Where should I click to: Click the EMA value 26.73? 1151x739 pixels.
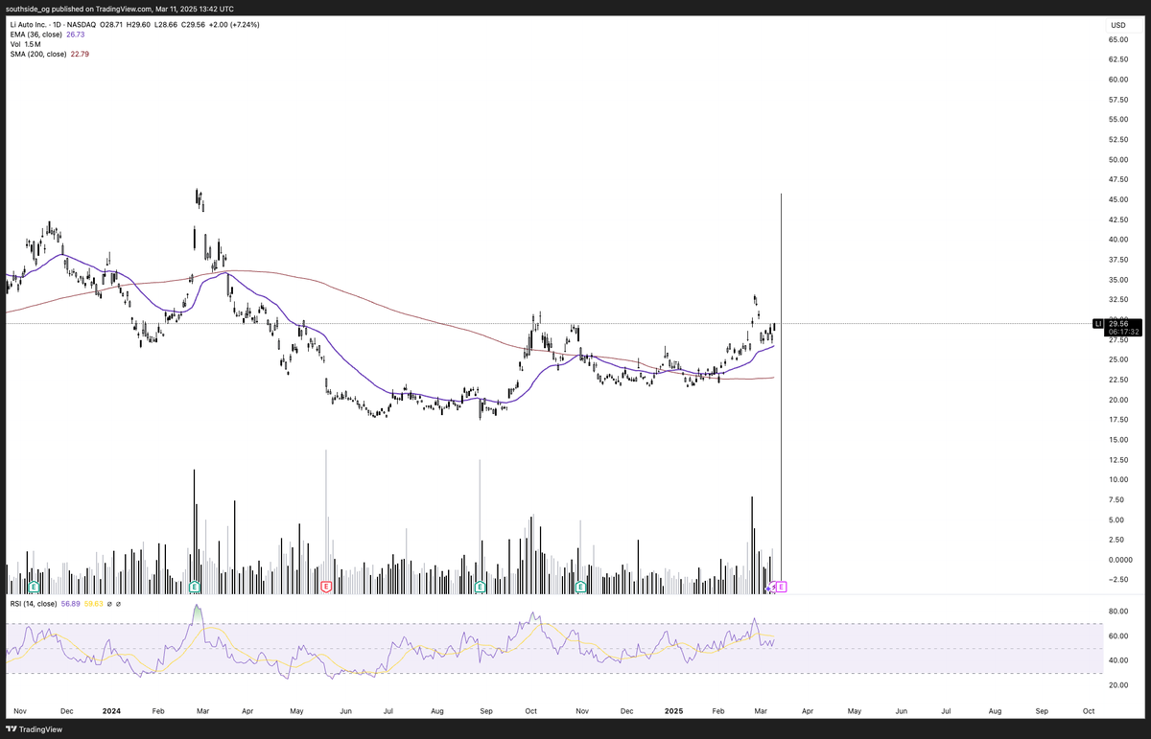click(76, 34)
